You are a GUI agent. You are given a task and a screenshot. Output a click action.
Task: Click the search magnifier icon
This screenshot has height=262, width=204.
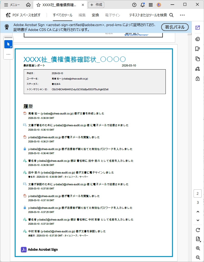click(x=171, y=15)
